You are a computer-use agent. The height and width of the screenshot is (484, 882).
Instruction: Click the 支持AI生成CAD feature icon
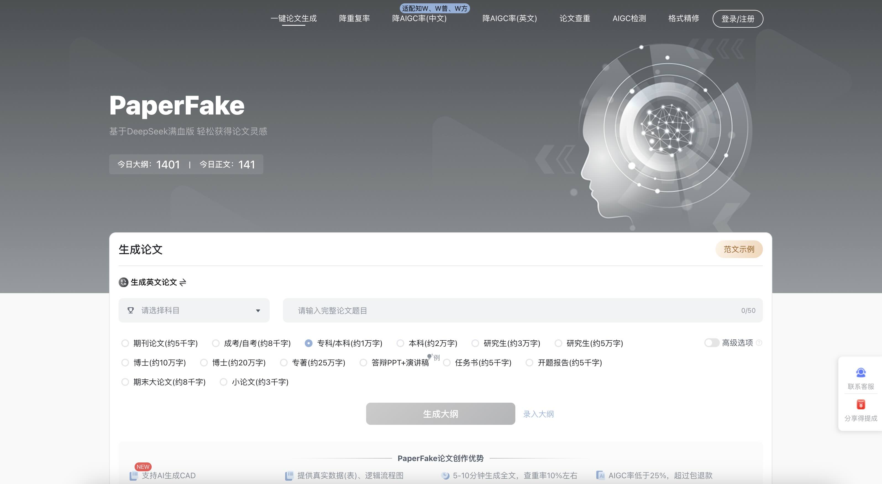133,475
